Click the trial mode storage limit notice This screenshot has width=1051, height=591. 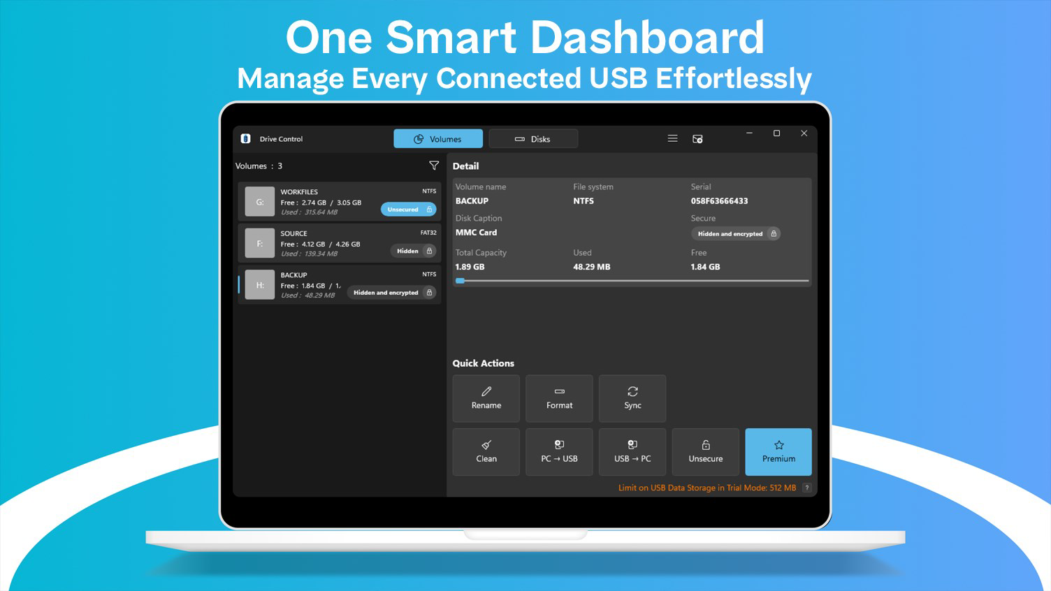tap(707, 488)
